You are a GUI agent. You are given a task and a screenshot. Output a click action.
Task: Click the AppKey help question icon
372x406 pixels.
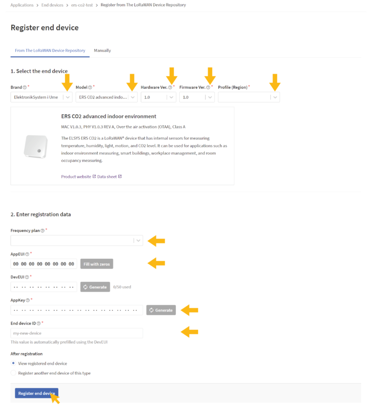coord(28,300)
